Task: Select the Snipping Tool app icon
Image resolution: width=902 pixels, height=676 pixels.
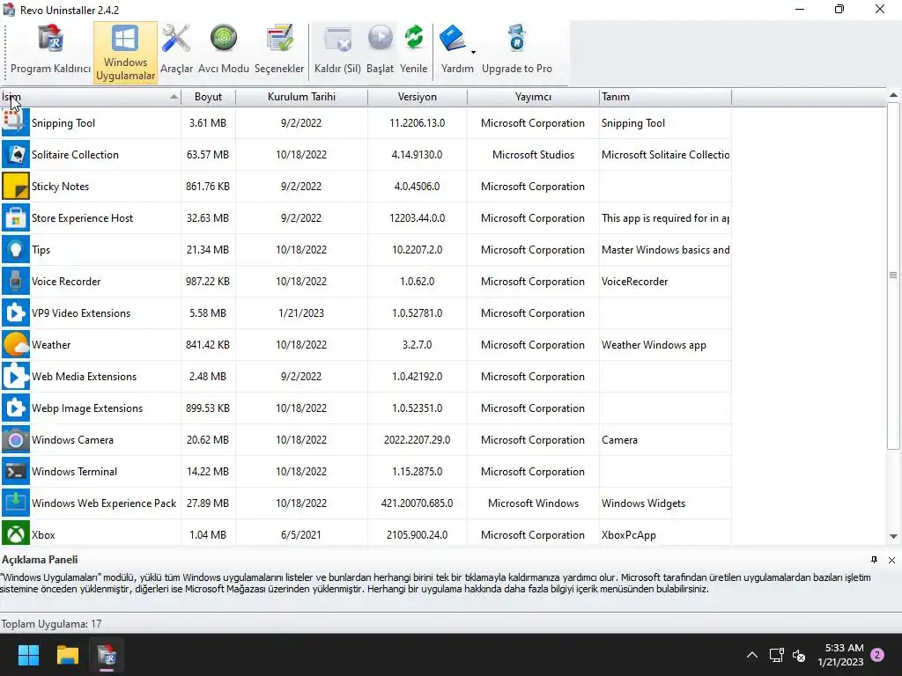Action: (x=16, y=123)
